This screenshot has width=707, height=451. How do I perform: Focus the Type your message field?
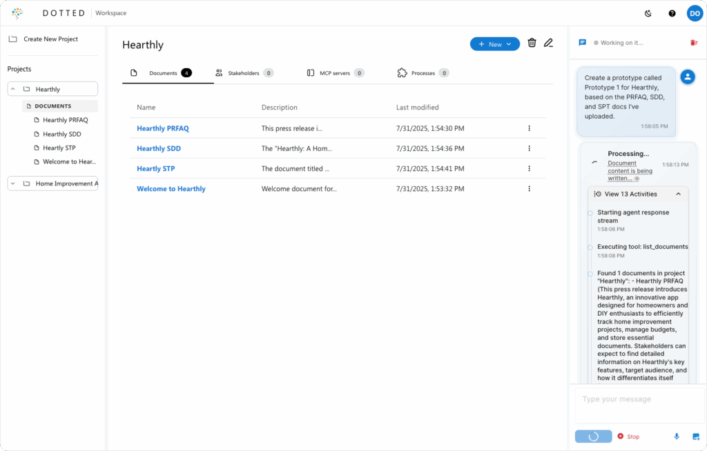tap(637, 403)
